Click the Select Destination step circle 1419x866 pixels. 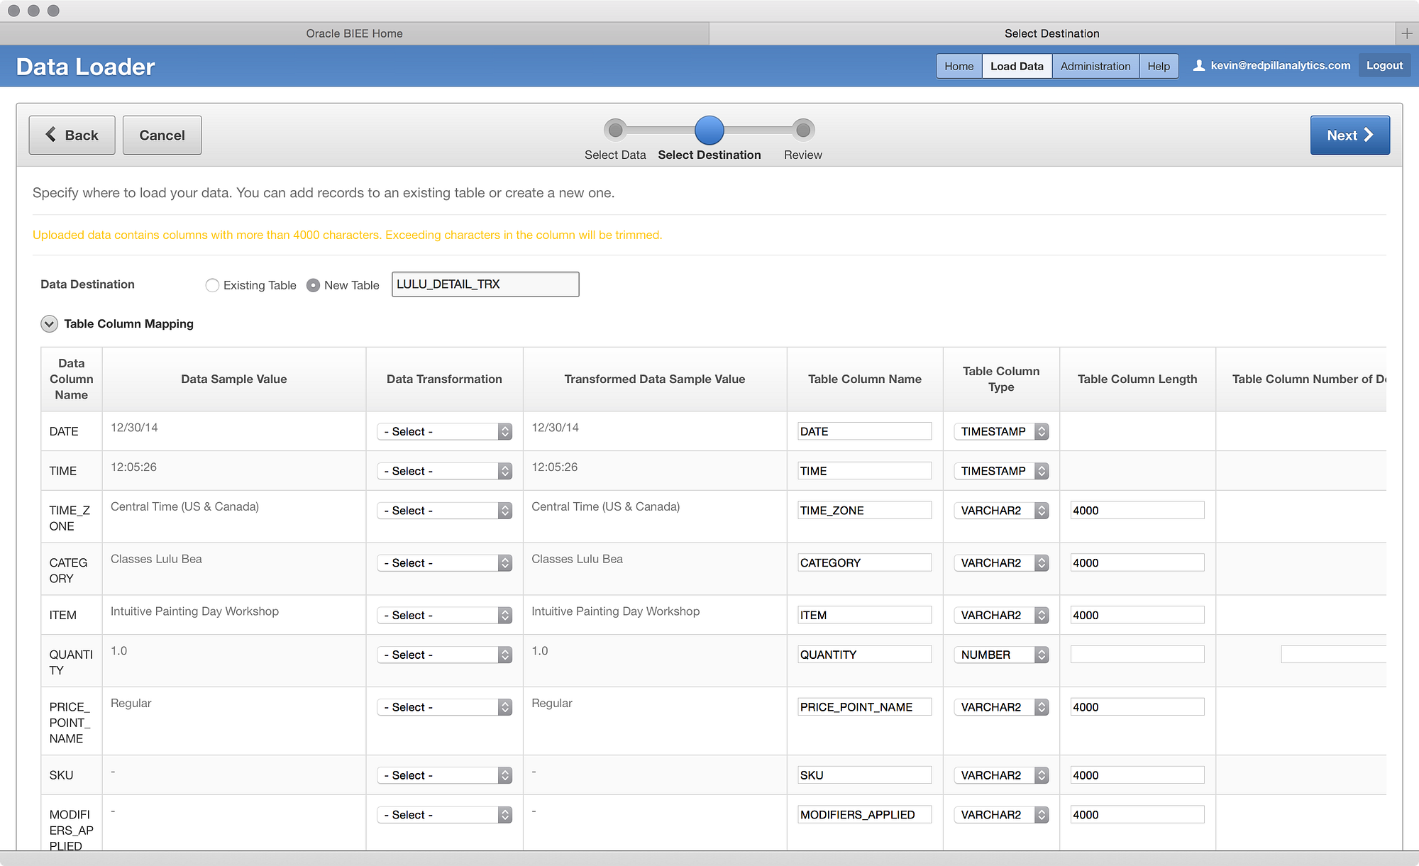709,130
